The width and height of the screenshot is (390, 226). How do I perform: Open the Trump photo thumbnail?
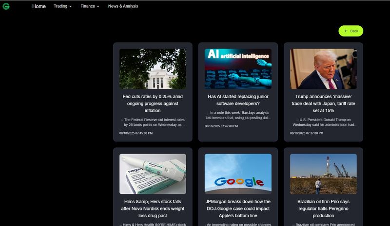323,69
